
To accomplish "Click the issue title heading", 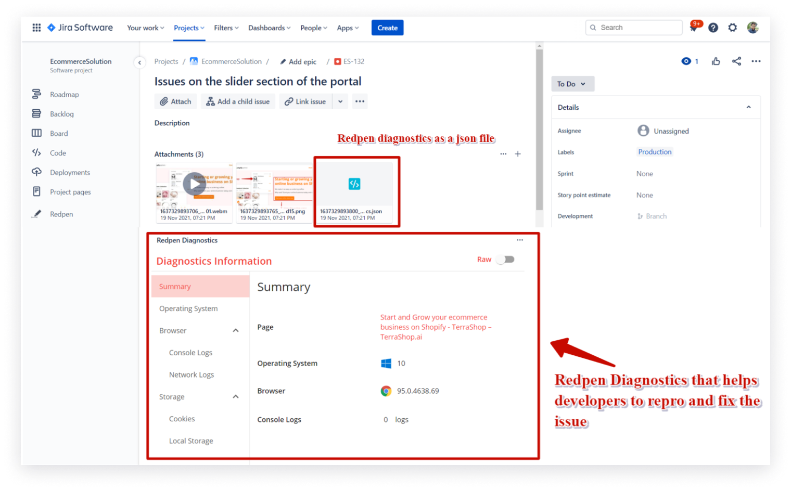I will click(258, 82).
